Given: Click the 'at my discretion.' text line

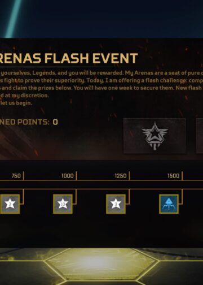Looking at the screenshot, I should (24, 96).
